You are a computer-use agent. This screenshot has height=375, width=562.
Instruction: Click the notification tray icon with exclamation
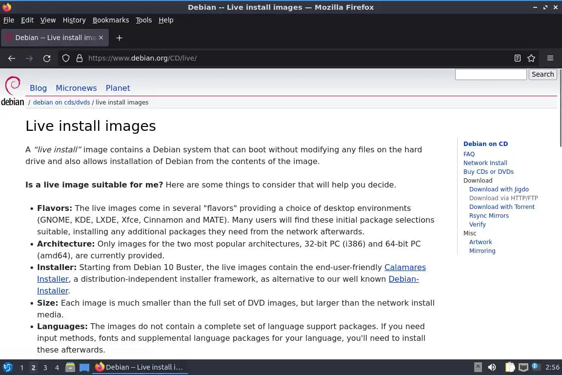[535, 366]
